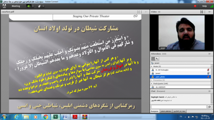
Task: Collapse the Hosts (3) group
Action: [151, 66]
